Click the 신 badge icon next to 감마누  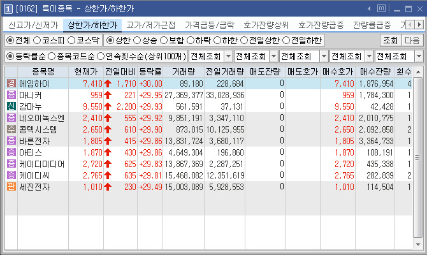point(11,106)
